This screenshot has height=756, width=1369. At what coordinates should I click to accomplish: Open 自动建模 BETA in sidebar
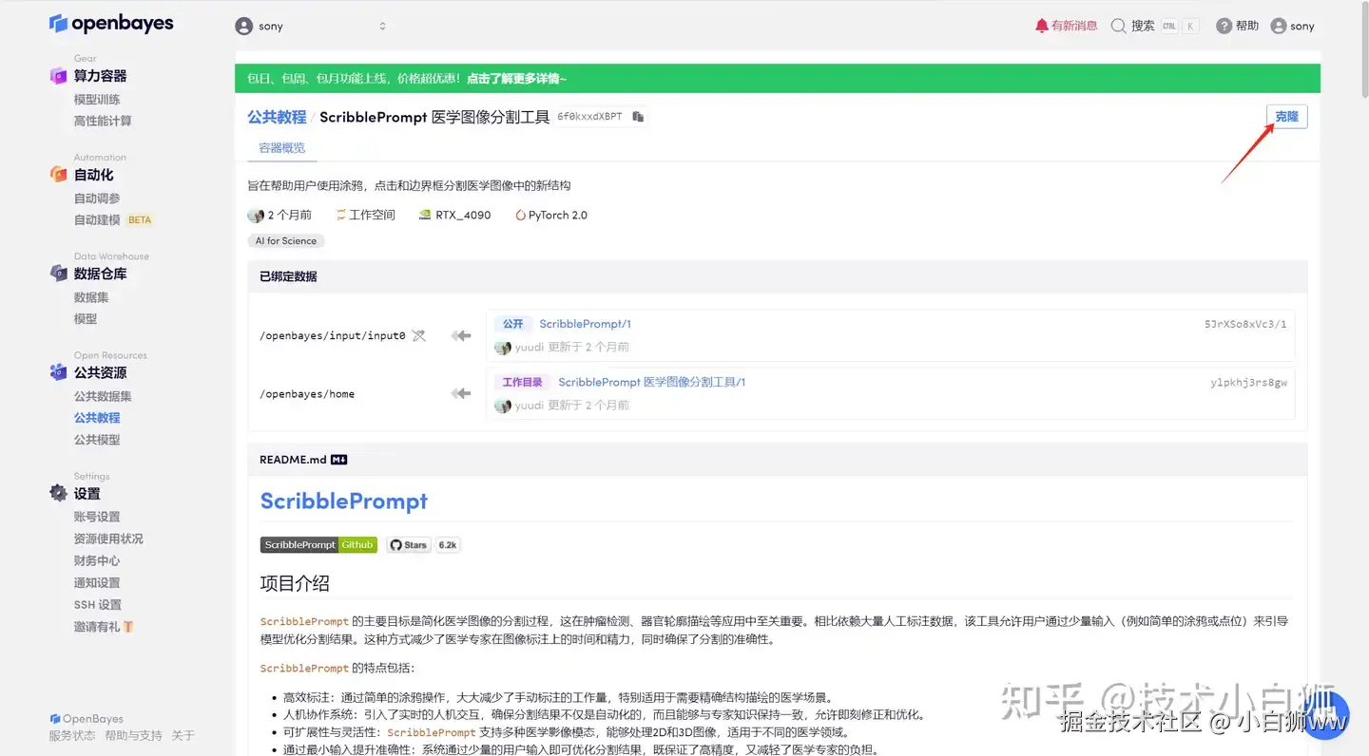click(113, 220)
